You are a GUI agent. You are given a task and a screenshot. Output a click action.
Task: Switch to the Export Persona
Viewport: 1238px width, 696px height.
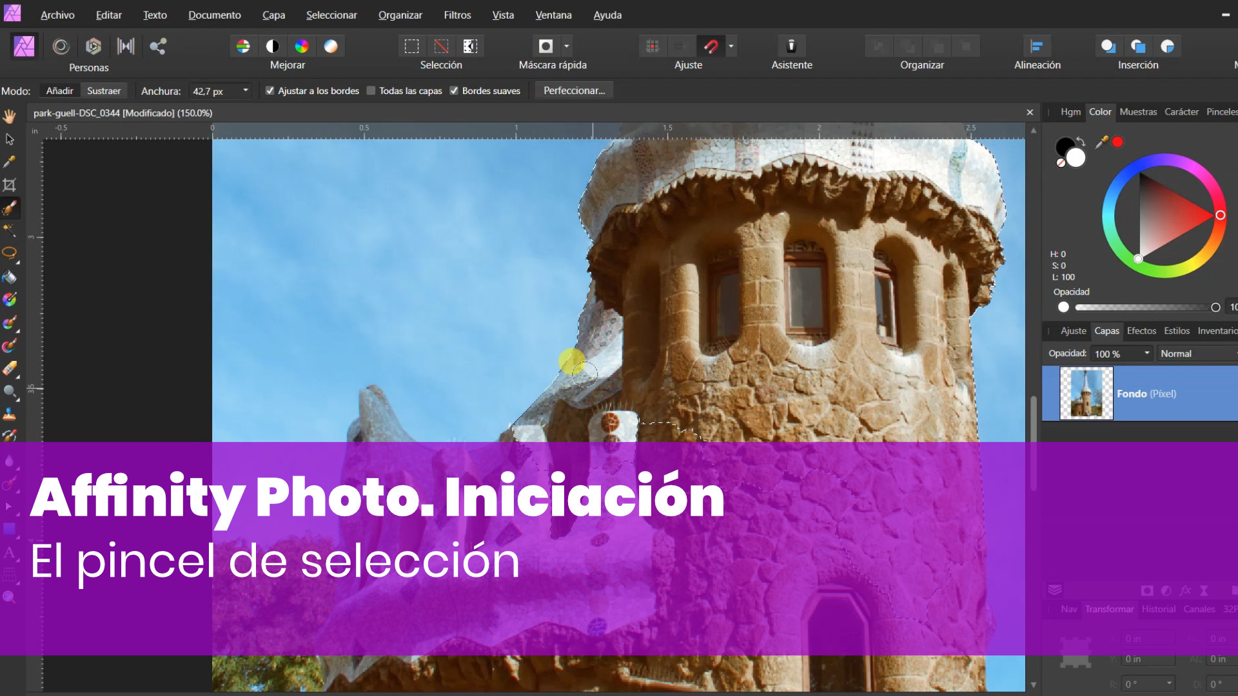tap(158, 46)
